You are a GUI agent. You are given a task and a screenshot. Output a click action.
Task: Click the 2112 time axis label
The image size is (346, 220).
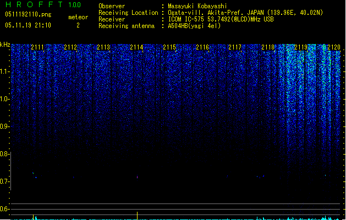70,47
